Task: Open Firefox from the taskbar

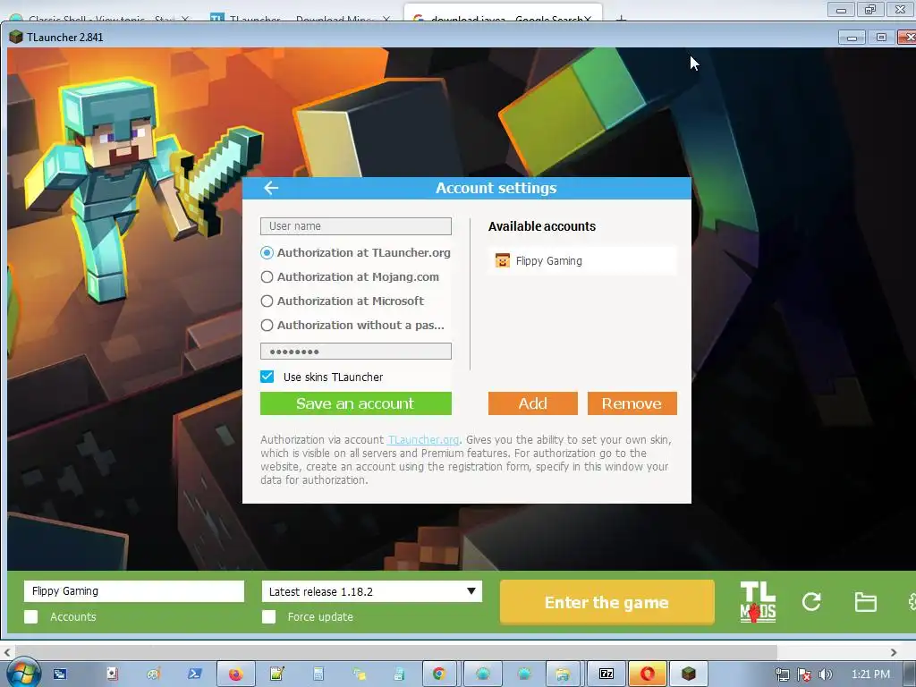Action: coord(236,674)
